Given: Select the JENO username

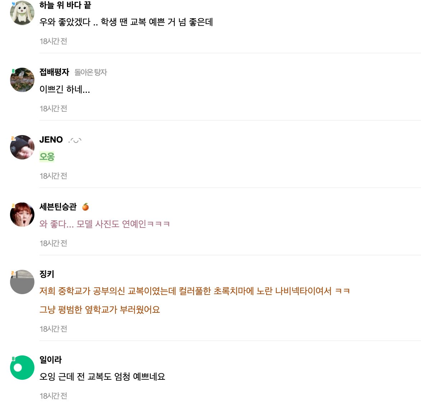Looking at the screenshot, I should pos(51,140).
